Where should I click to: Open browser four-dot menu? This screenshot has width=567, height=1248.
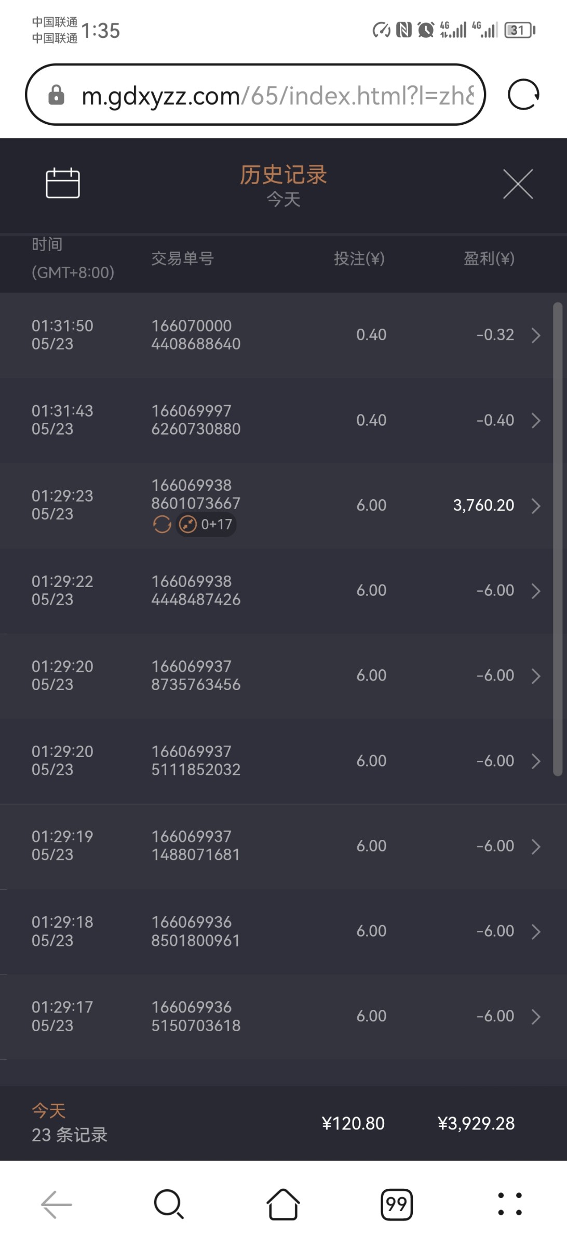(510, 1204)
